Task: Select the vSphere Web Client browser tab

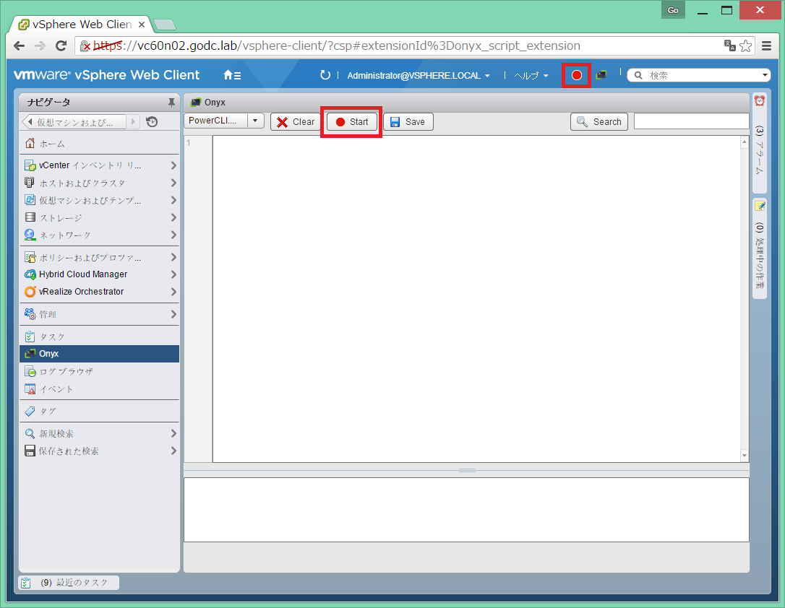Action: click(x=81, y=25)
